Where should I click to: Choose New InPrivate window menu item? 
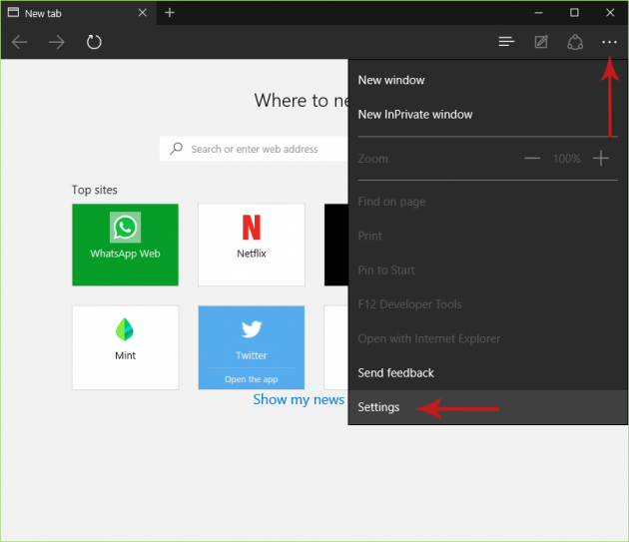pyautogui.click(x=415, y=115)
